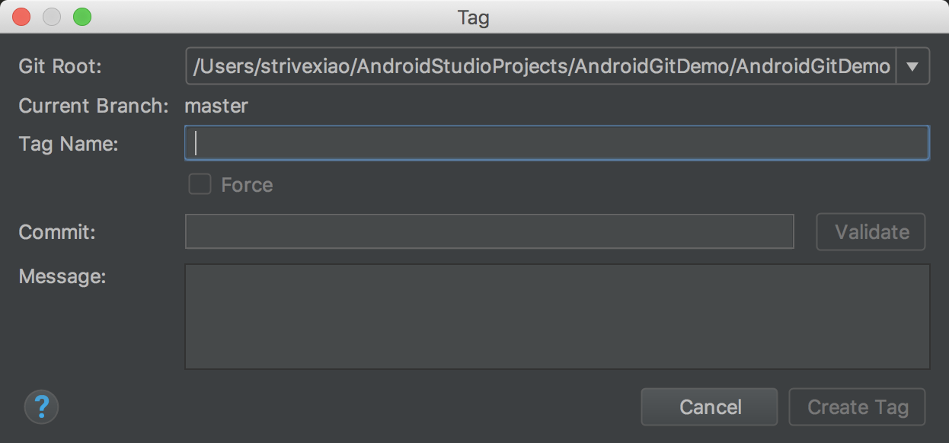Select the Git Root path combo box
Image resolution: width=949 pixels, height=443 pixels.
pyautogui.click(x=541, y=67)
